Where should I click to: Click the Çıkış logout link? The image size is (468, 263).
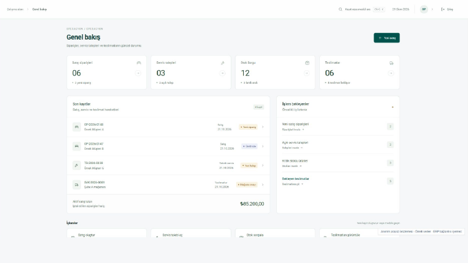click(447, 9)
